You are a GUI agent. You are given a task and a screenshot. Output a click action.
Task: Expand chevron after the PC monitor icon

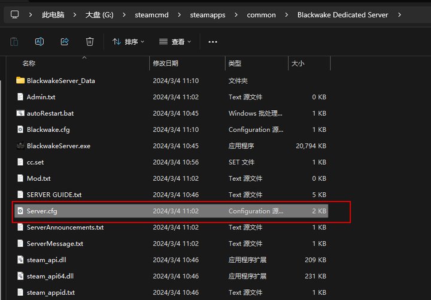[31, 15]
